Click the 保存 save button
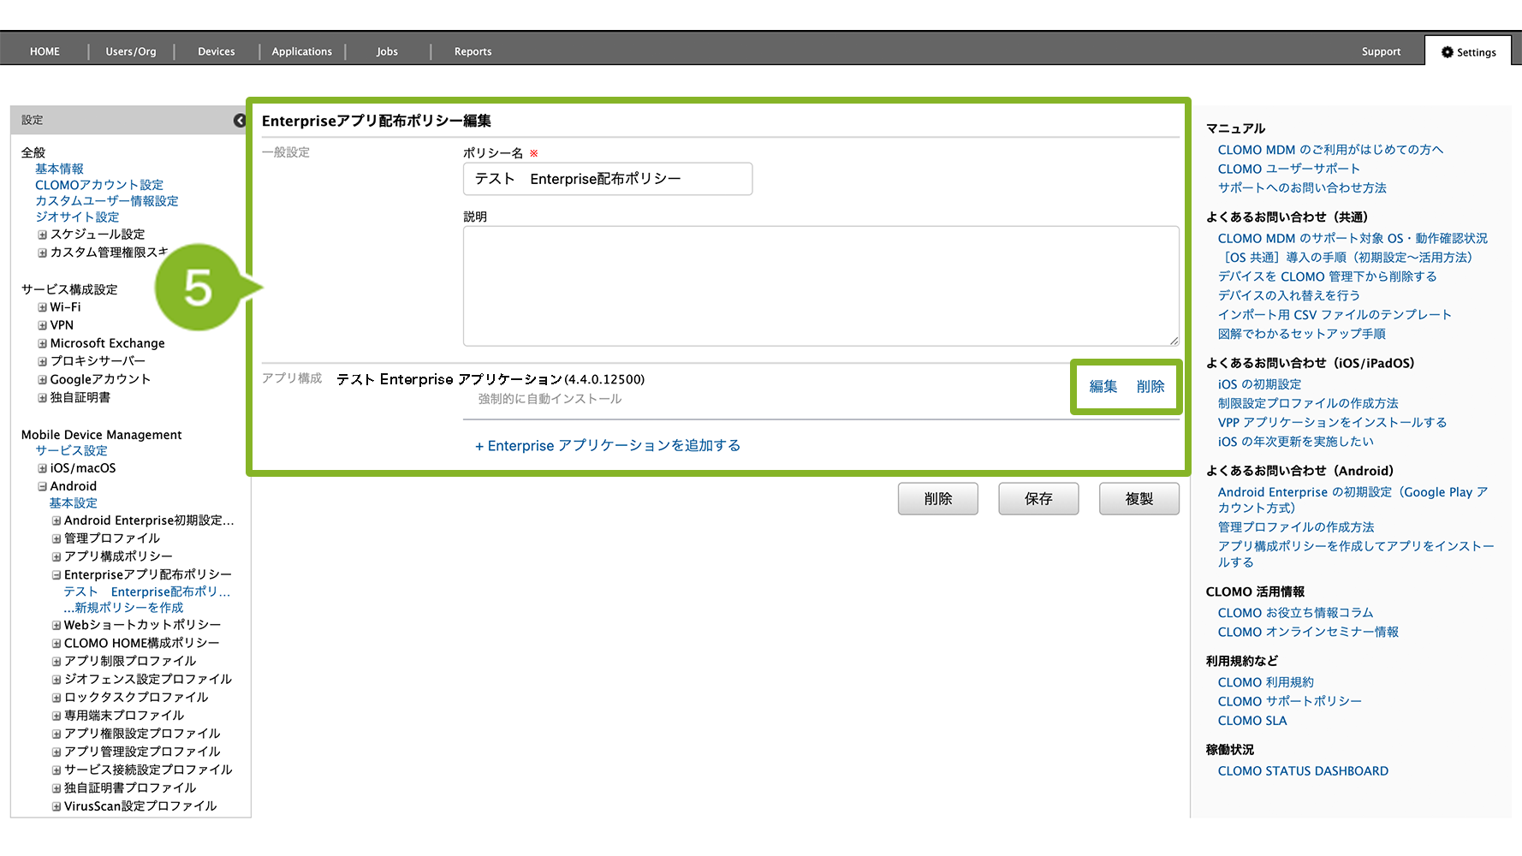This screenshot has height=856, width=1522. [x=1037, y=498]
